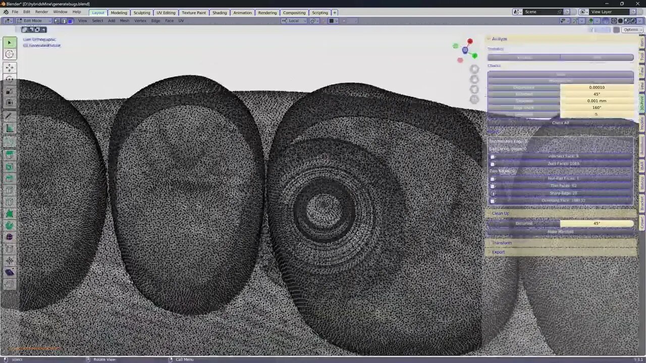Switch to edge select mode
Image resolution: width=646 pixels, height=363 pixels.
point(64,21)
